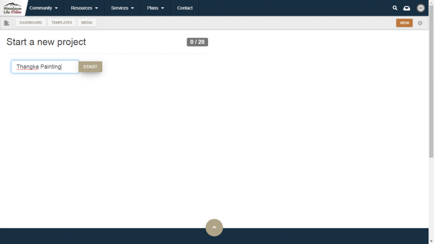This screenshot has width=434, height=244.
Task: Open the search magnifier icon
Action: coord(395,8)
